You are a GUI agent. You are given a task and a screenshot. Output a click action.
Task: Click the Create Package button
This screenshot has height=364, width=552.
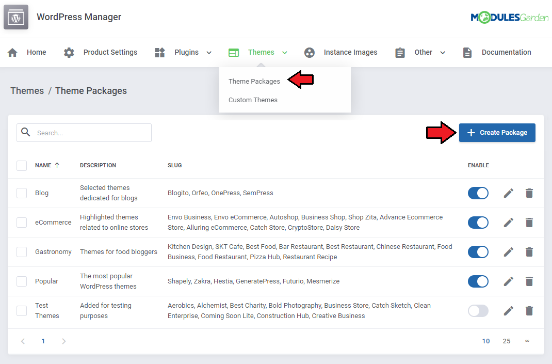click(497, 133)
